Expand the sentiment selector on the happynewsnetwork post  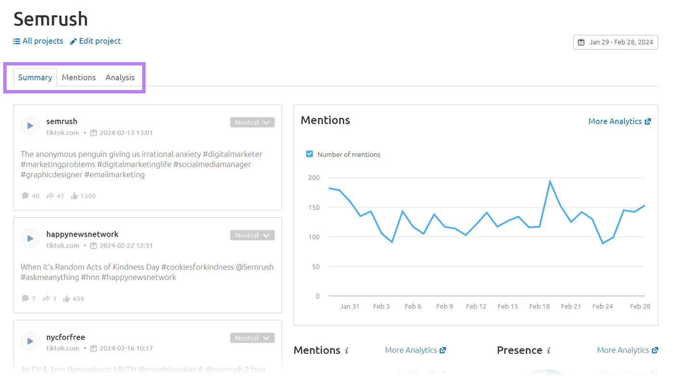[x=252, y=235]
